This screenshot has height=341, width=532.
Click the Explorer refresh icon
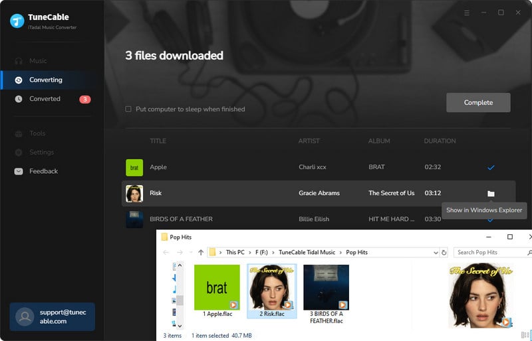tap(444, 253)
